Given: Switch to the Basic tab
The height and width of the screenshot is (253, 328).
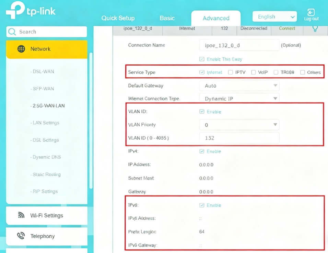Looking at the screenshot, I should [x=167, y=18].
